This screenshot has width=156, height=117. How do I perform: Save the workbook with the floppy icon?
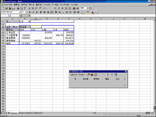[x=10, y=8]
